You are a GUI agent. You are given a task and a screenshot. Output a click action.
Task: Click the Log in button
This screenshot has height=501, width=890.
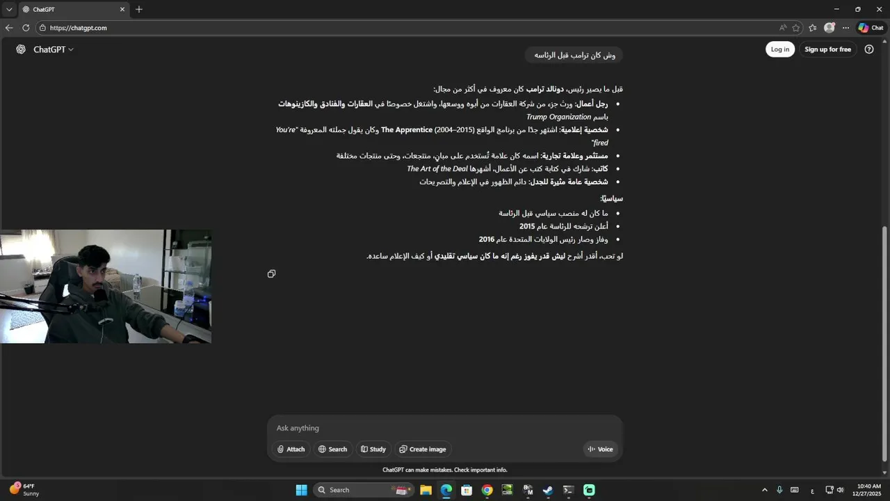780,49
